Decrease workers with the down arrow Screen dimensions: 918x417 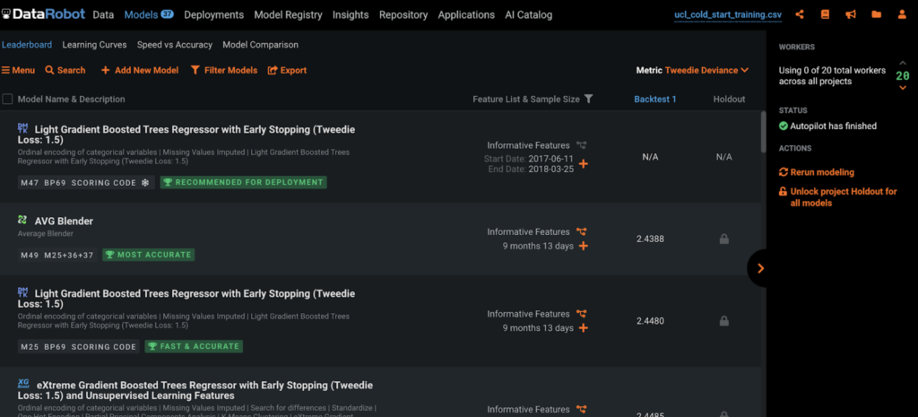pos(902,88)
